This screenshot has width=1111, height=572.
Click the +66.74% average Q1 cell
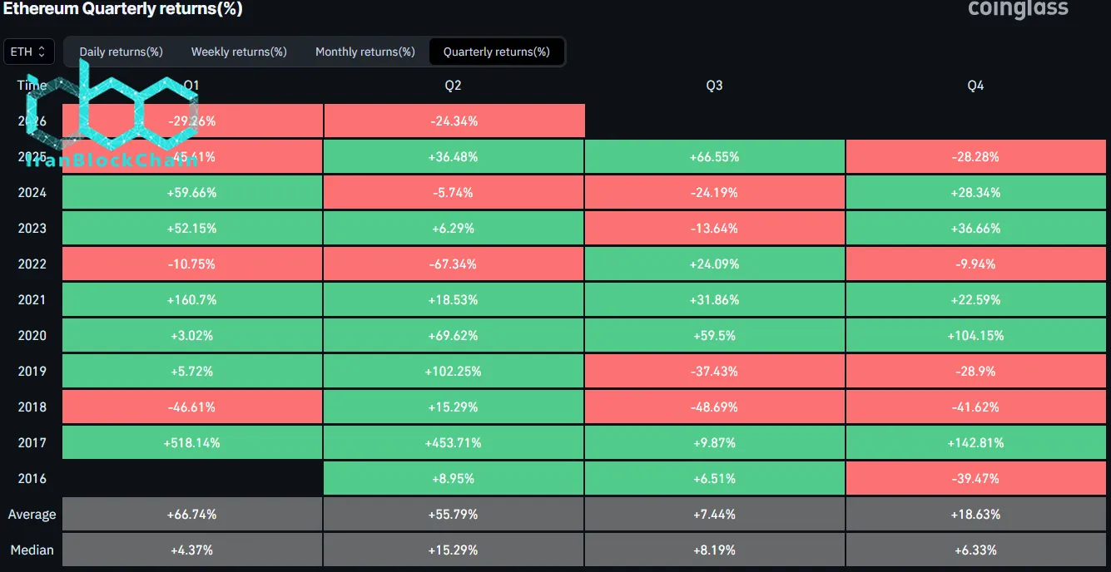click(x=192, y=514)
